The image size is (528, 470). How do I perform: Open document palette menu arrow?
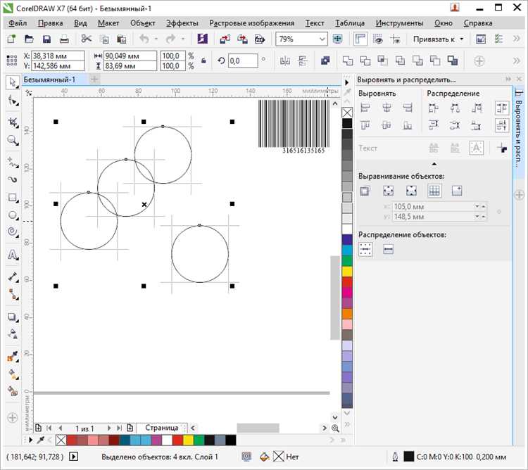[x=31, y=440]
